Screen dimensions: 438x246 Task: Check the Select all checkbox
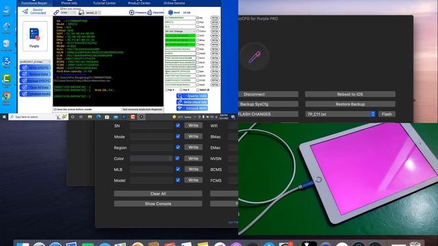coord(198,90)
